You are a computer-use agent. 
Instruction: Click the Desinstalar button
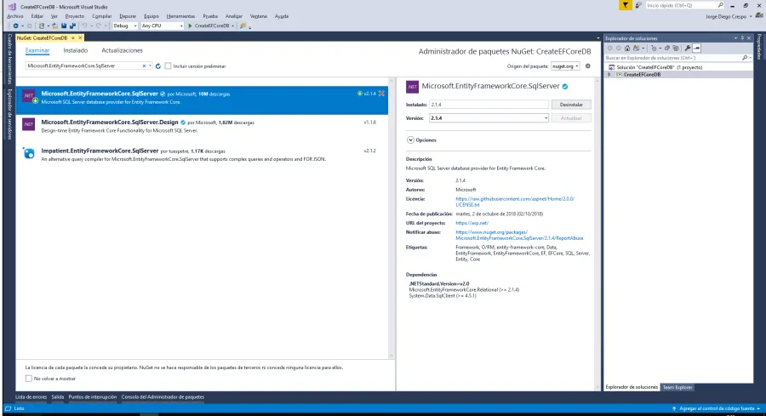571,105
